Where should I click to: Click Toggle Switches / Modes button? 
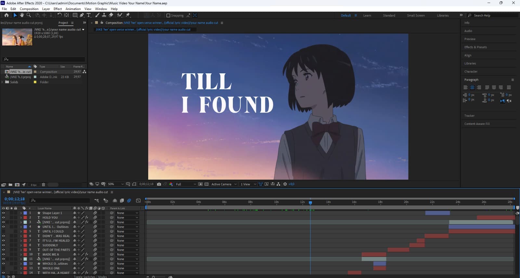coord(90,276)
